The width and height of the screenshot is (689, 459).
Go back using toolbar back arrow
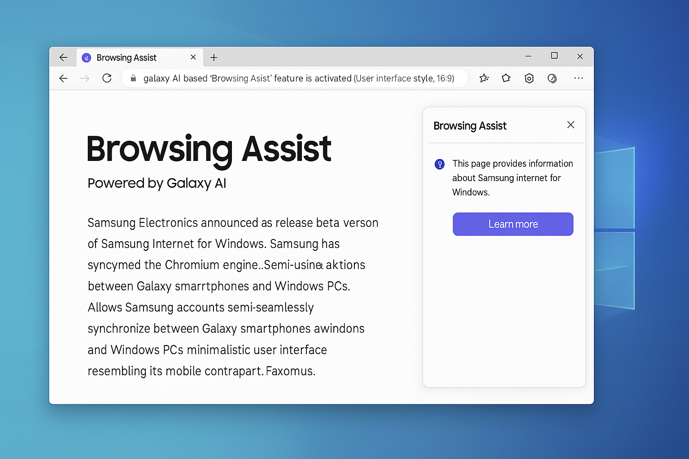(63, 78)
